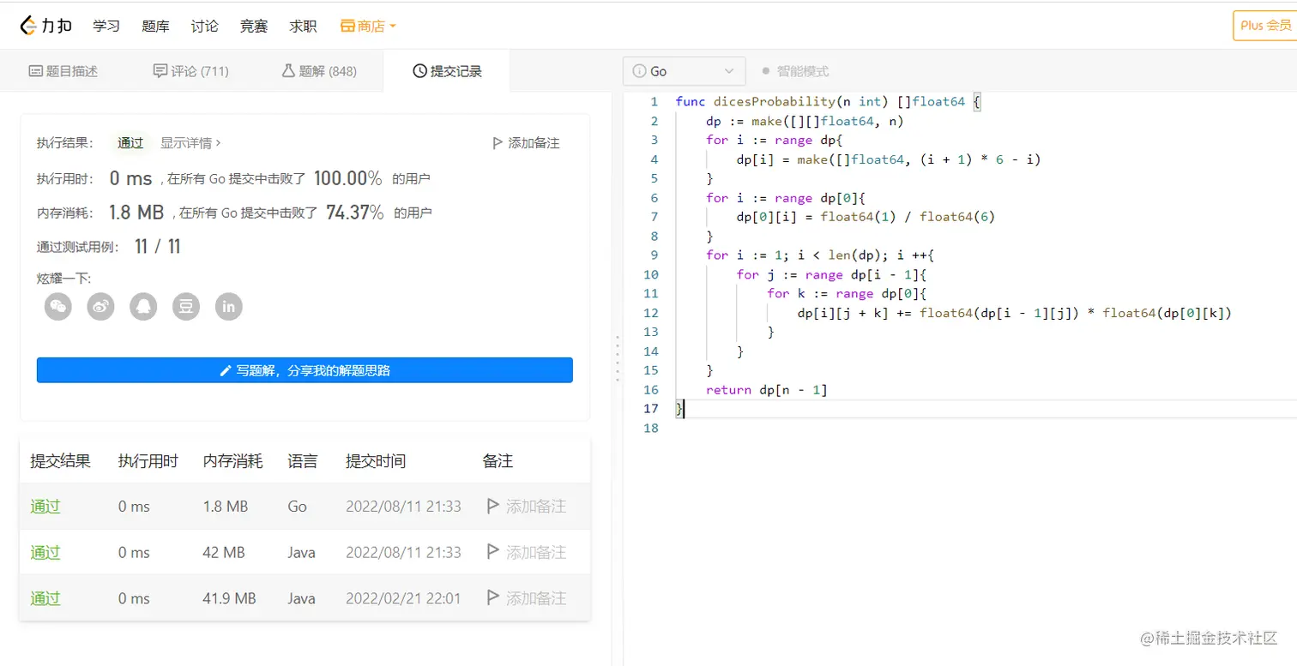Click the 力扣 LeetCode logo

(x=46, y=26)
